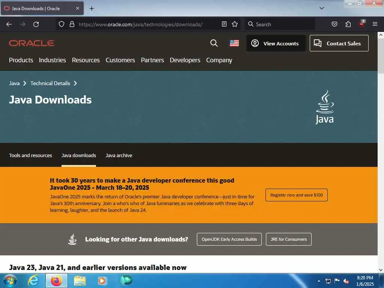This screenshot has width=384, height=288.
Task: Switch to Tools and resources tab
Action: pyautogui.click(x=30, y=155)
